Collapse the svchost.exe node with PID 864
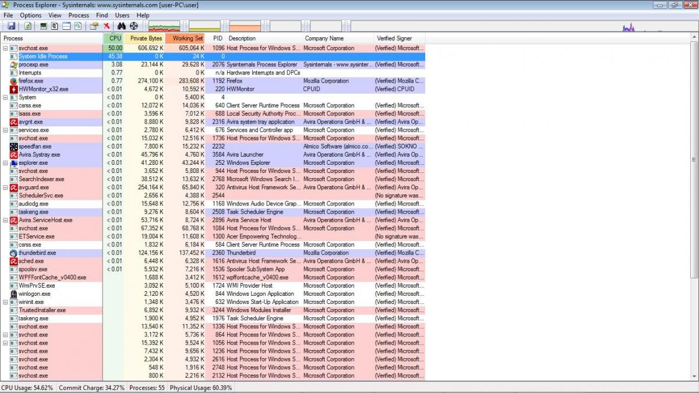The height and width of the screenshot is (393, 699). [5, 335]
